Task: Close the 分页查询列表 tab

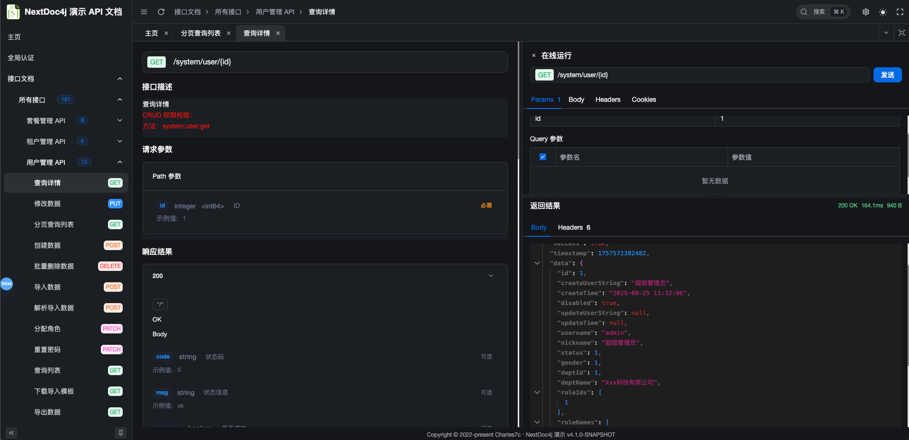Action: tap(229, 33)
